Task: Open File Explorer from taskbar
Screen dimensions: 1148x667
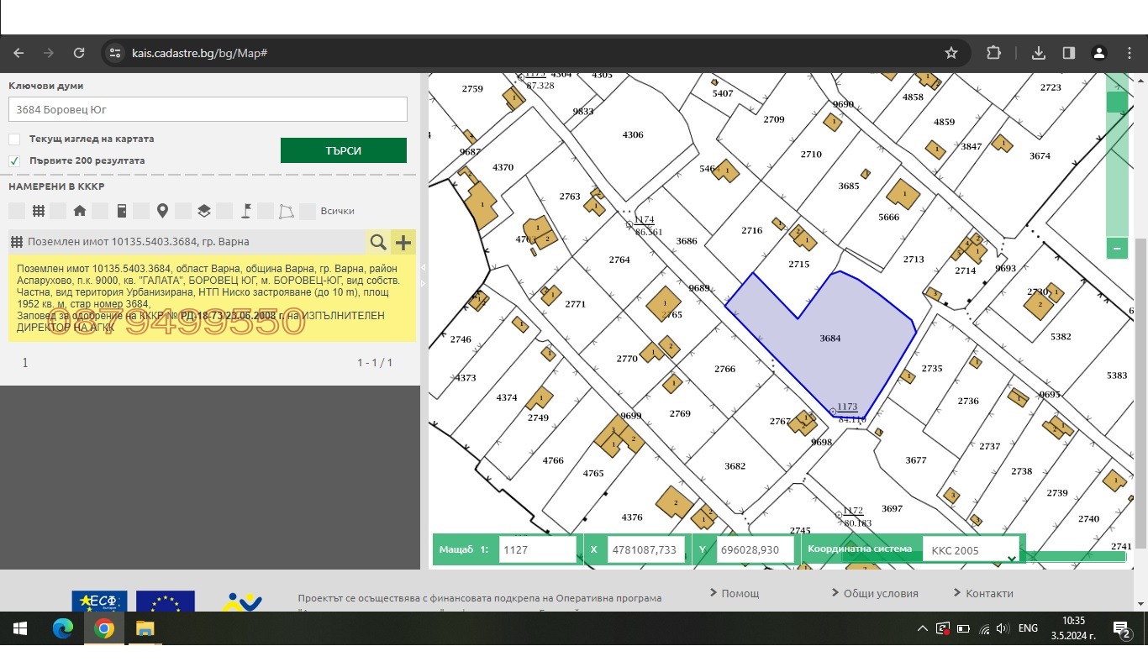Action: pyautogui.click(x=145, y=628)
